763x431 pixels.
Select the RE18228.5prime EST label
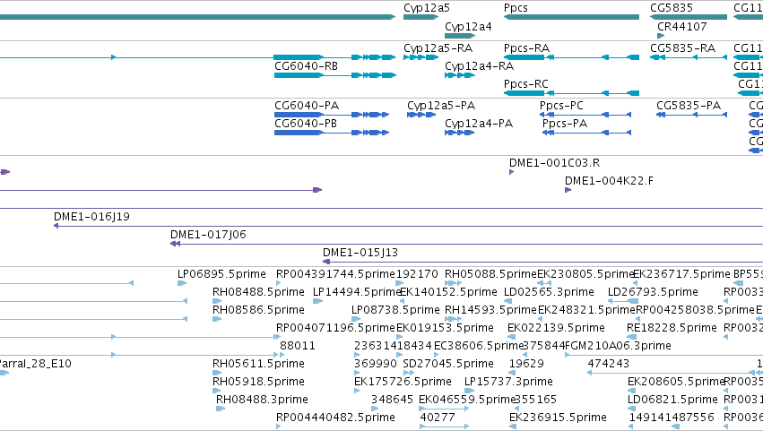click(x=672, y=328)
